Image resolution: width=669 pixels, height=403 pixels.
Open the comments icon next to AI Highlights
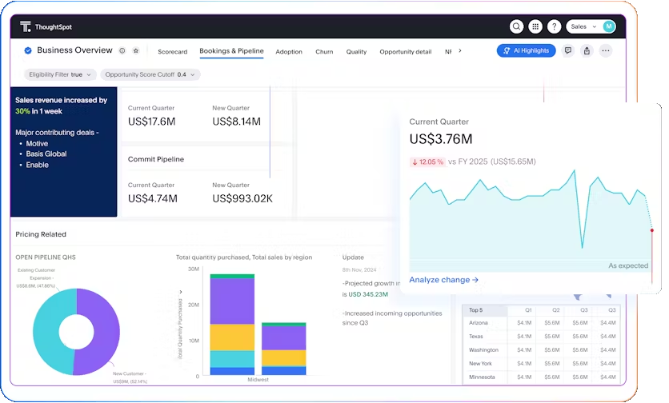click(x=568, y=50)
